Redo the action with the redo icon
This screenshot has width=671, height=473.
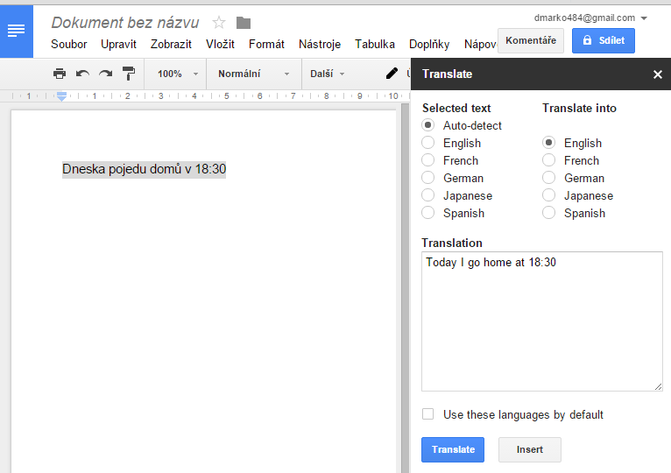tap(105, 74)
